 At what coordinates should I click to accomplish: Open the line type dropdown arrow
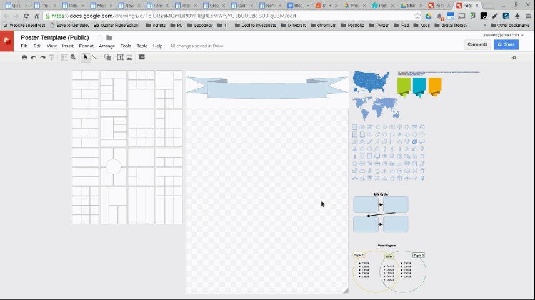[x=101, y=58]
